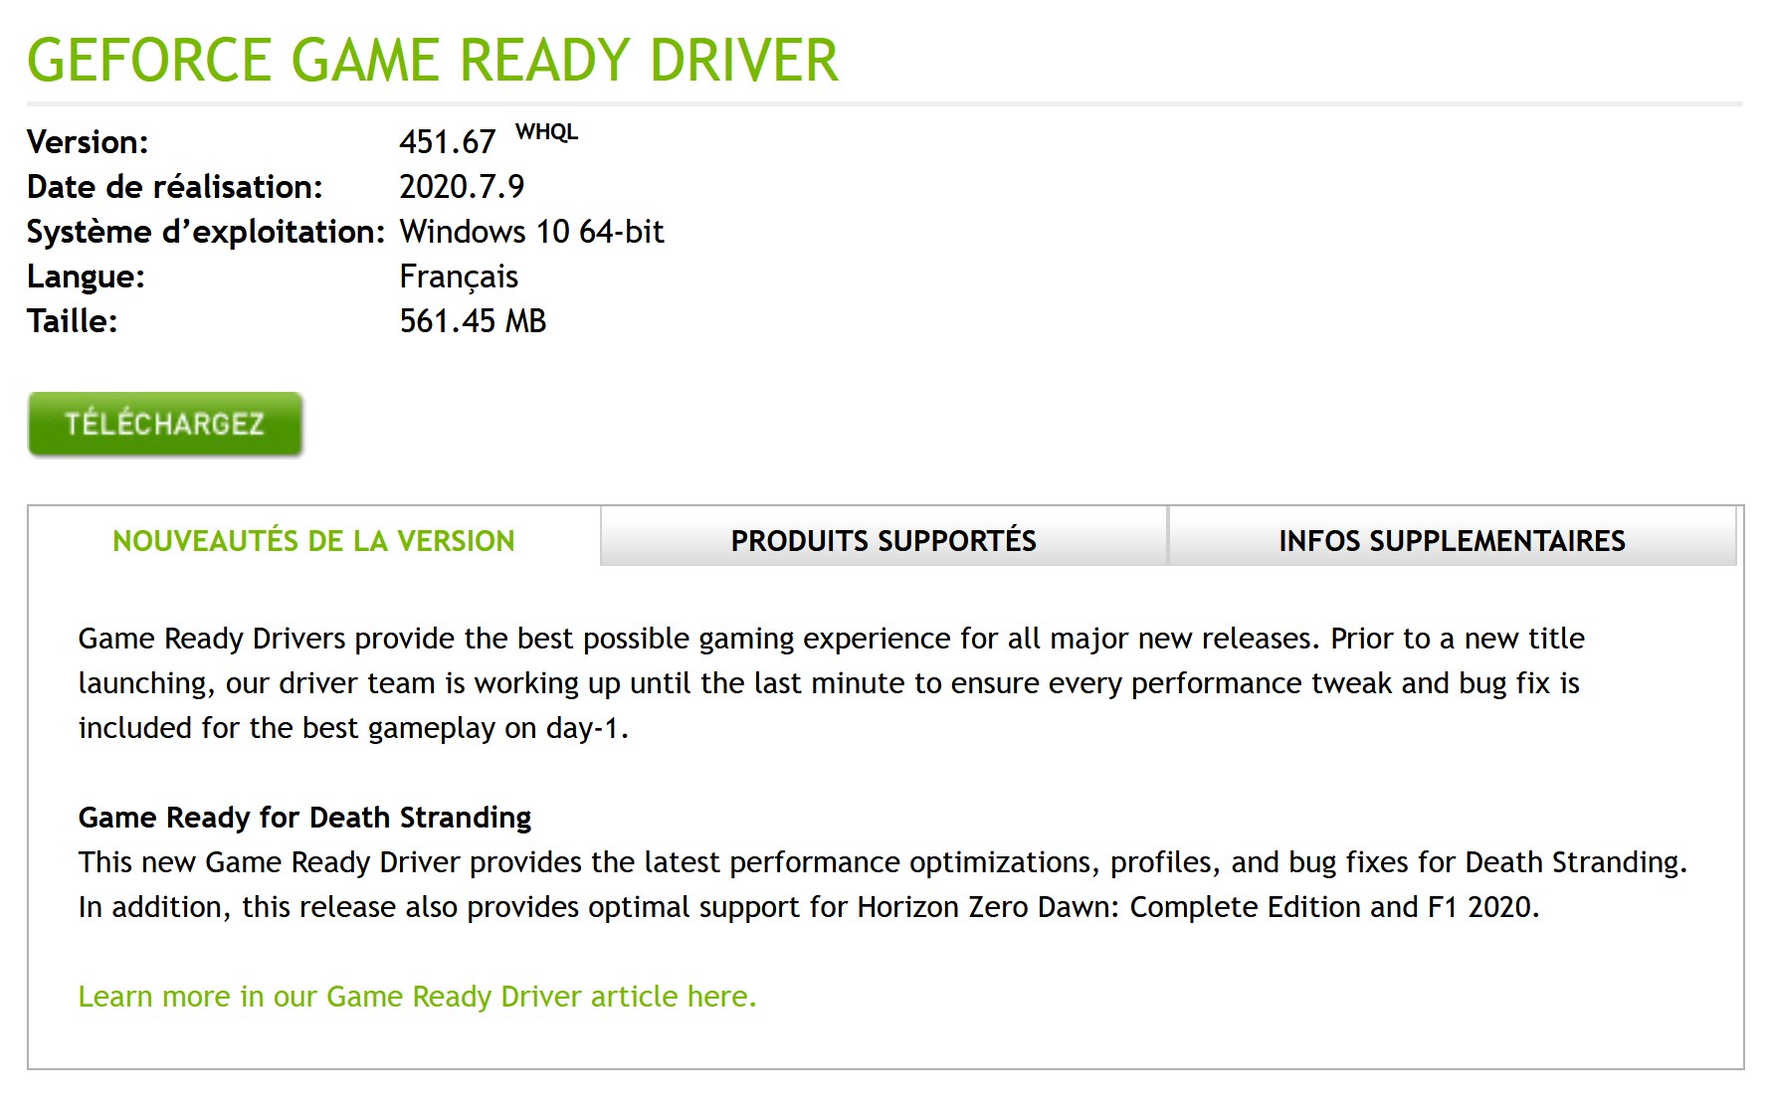Click the sentence starting 'This new Game Ready Driver'
This screenshot has height=1108, width=1771.
(883, 861)
